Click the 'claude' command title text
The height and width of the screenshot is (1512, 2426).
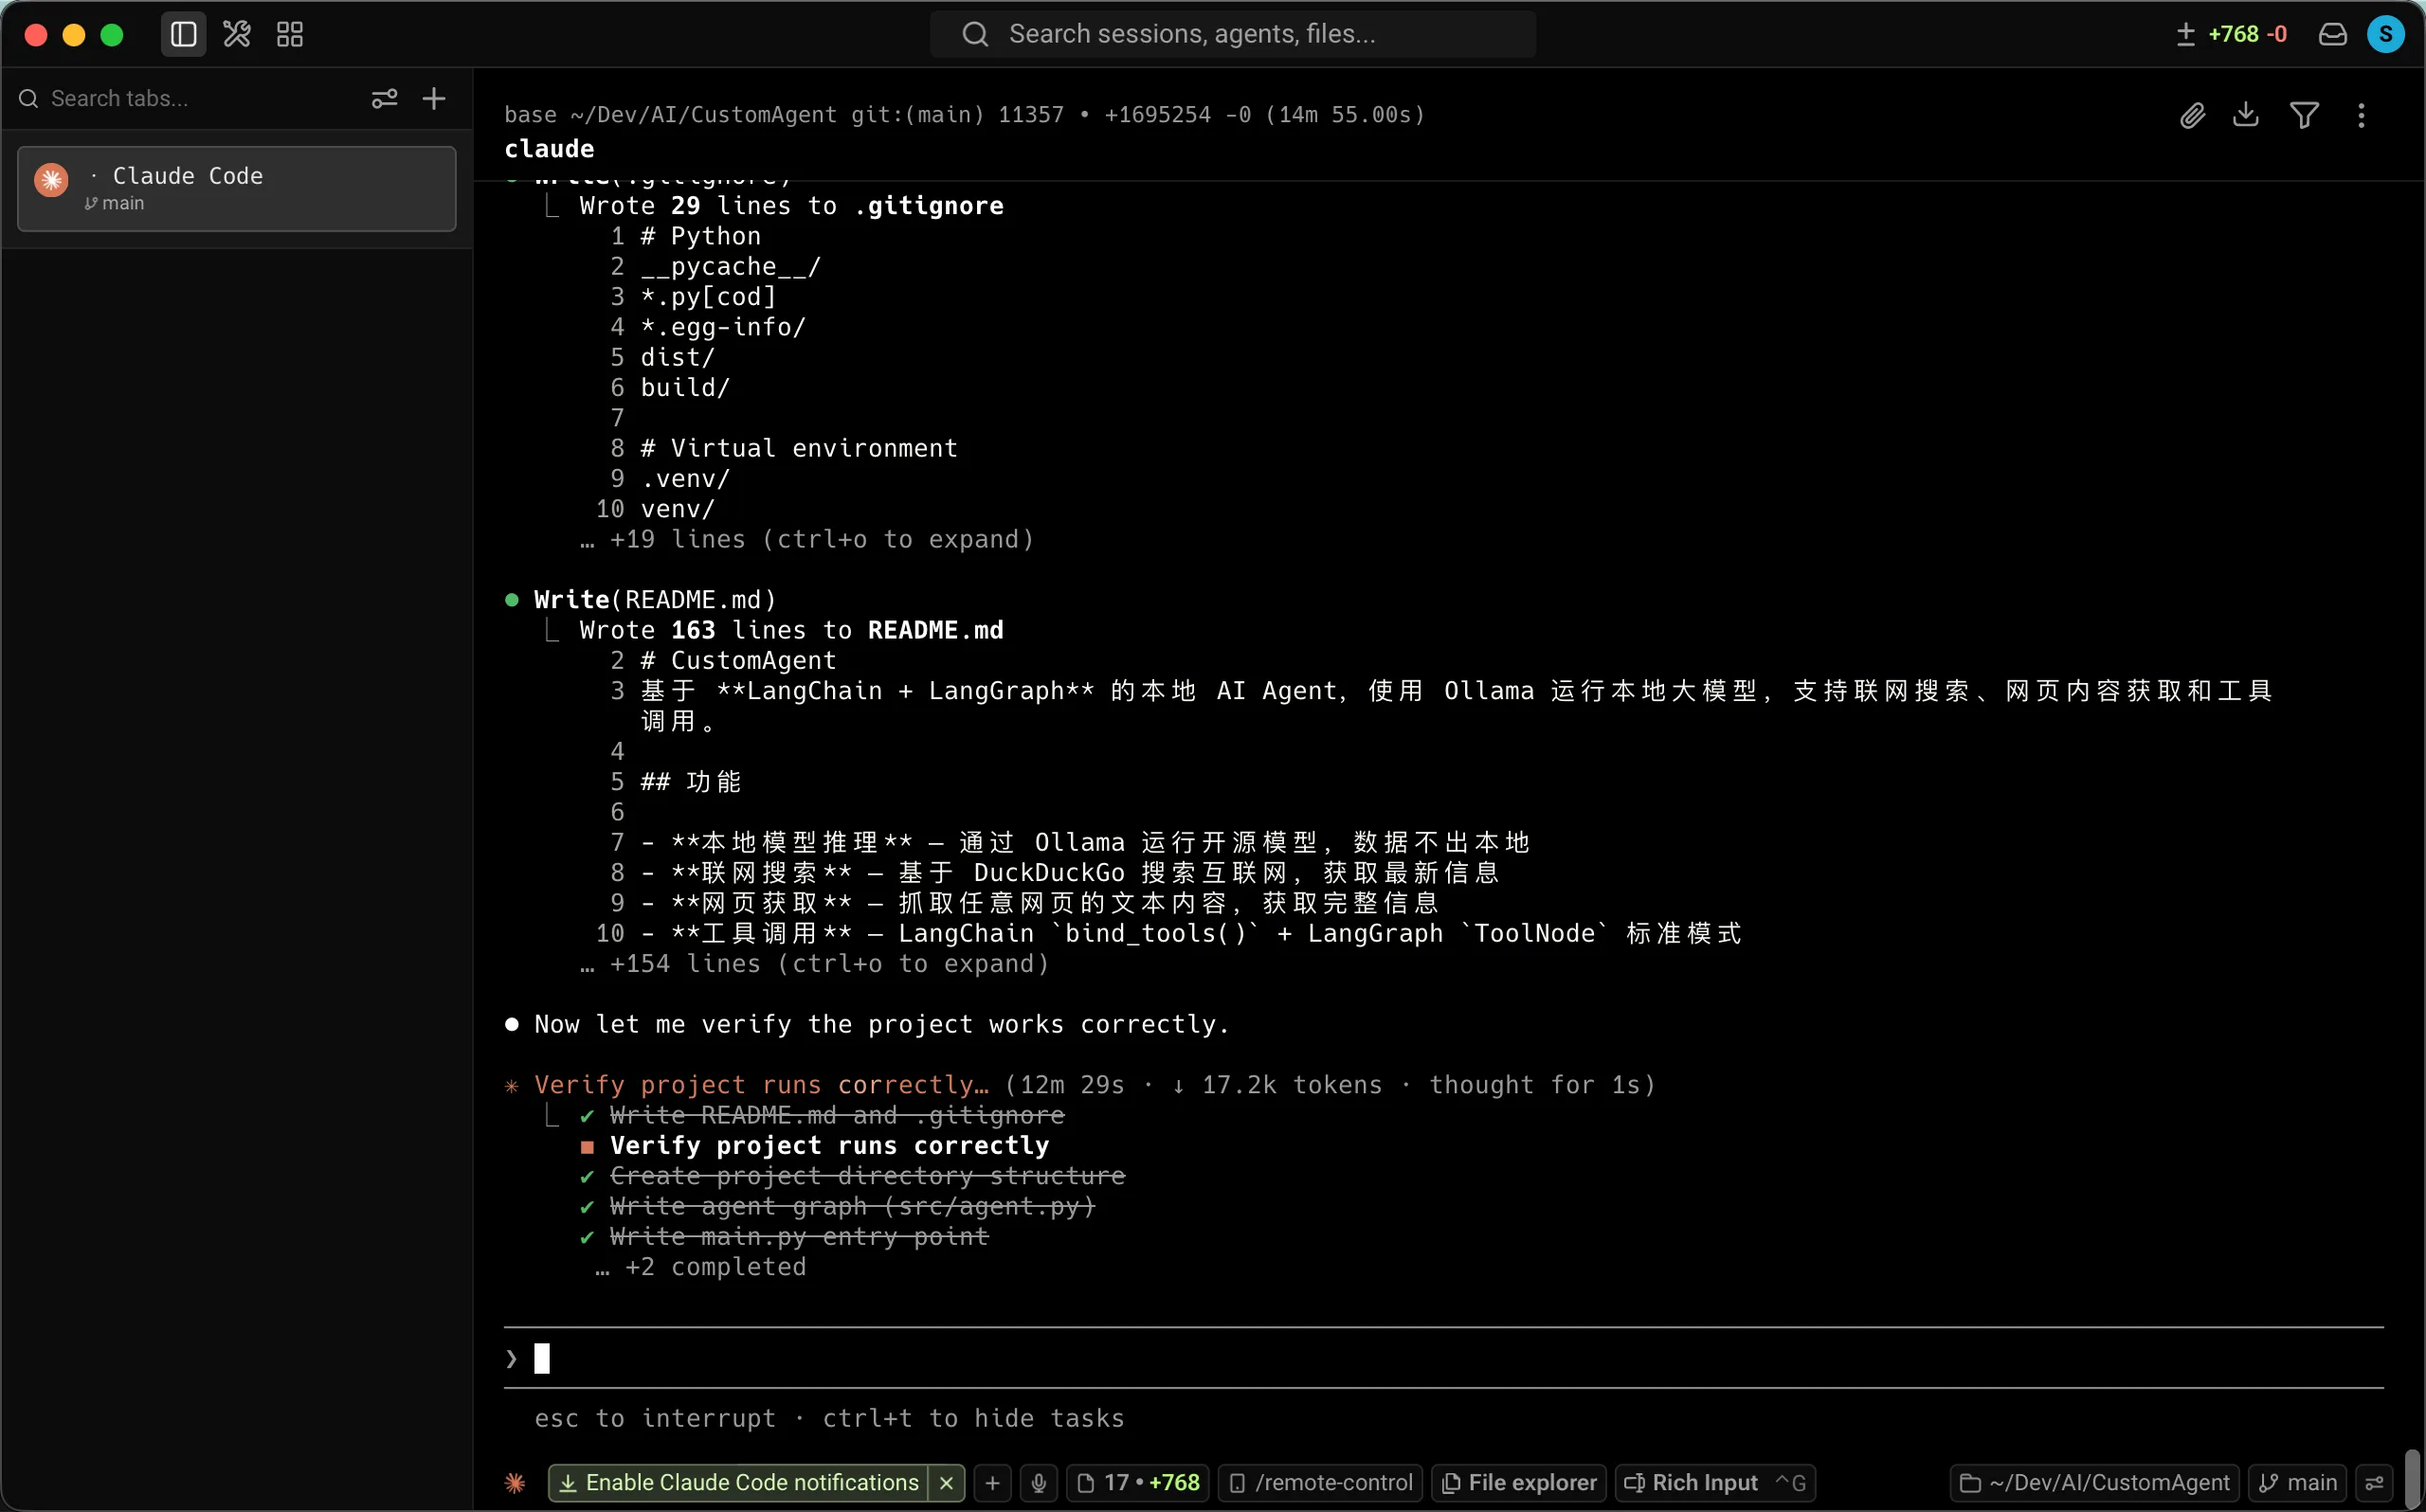[x=549, y=148]
